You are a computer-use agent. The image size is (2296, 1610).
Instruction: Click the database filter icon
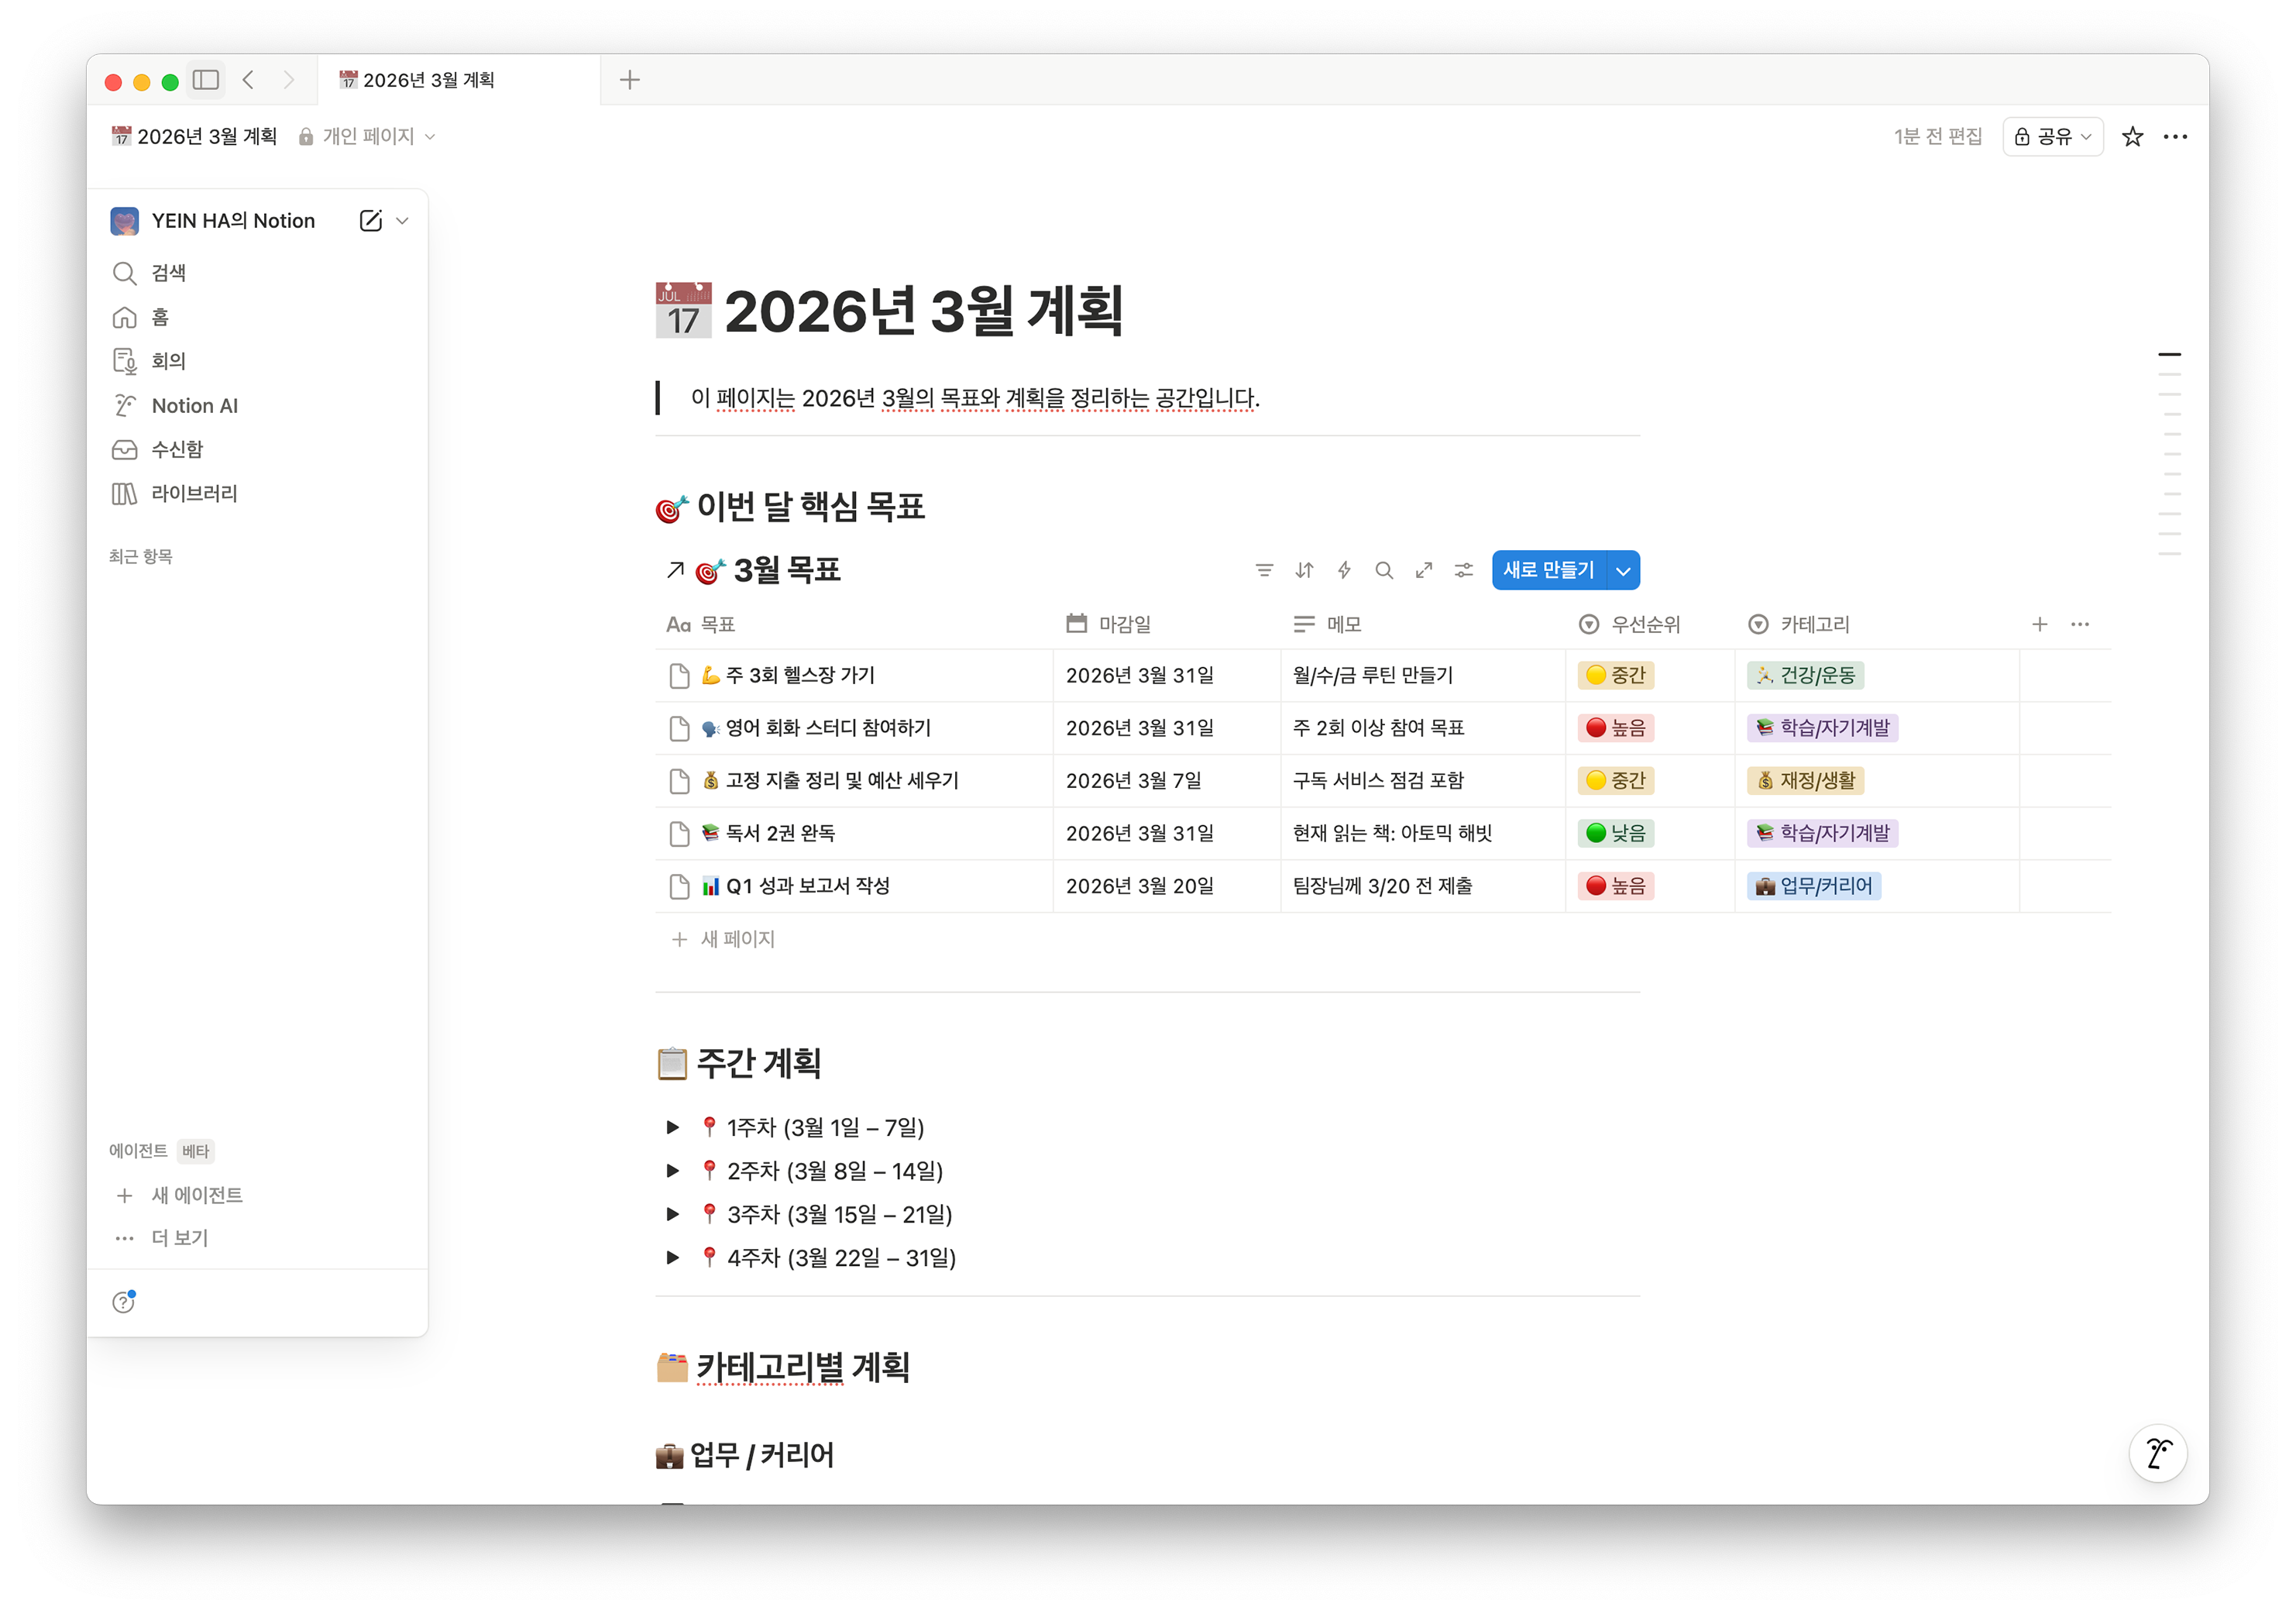(x=1264, y=570)
